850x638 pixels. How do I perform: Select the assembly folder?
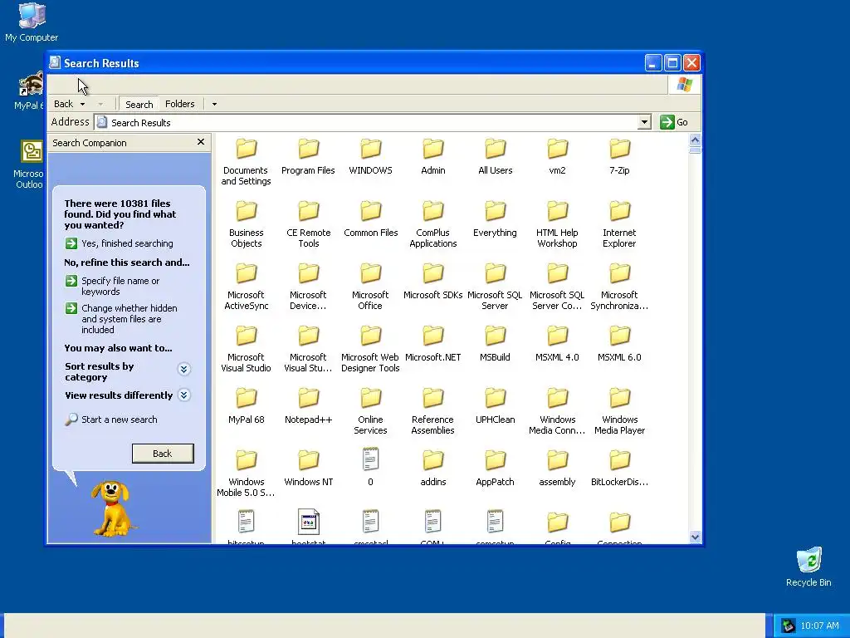[x=557, y=469]
